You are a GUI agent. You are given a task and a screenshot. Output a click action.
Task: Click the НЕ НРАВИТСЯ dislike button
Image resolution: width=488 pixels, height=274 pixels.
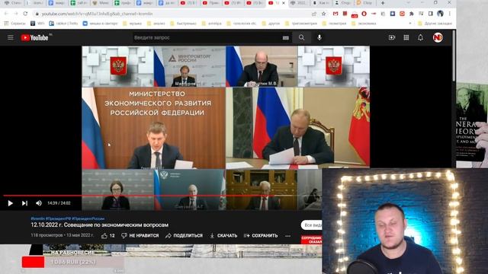pyautogui.click(x=140, y=236)
